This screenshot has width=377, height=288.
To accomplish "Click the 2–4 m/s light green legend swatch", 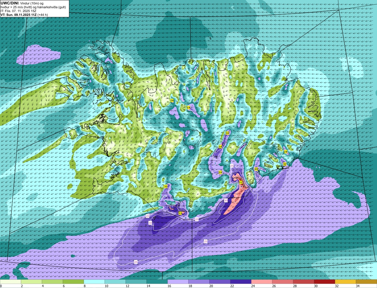I will [32, 282].
